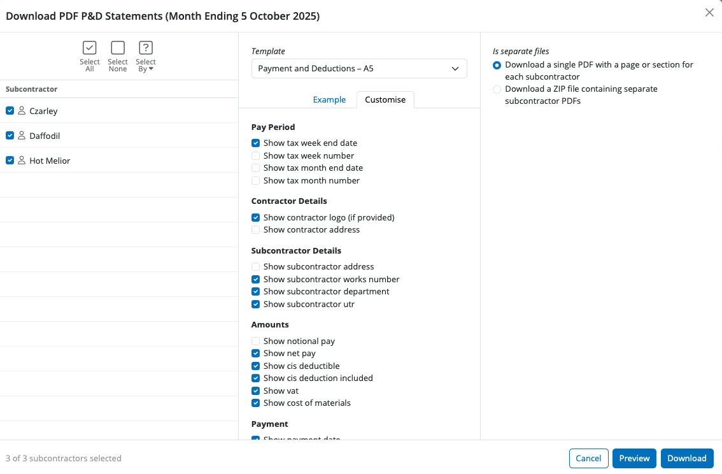
Task: Open the Select By menu icon
Action: tap(146, 48)
